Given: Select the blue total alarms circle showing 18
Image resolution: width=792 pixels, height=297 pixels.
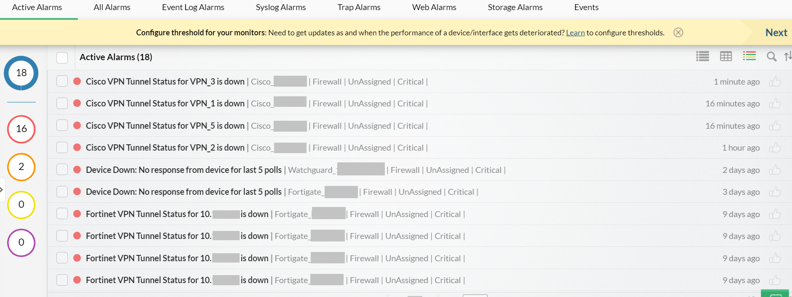Looking at the screenshot, I should pyautogui.click(x=21, y=73).
